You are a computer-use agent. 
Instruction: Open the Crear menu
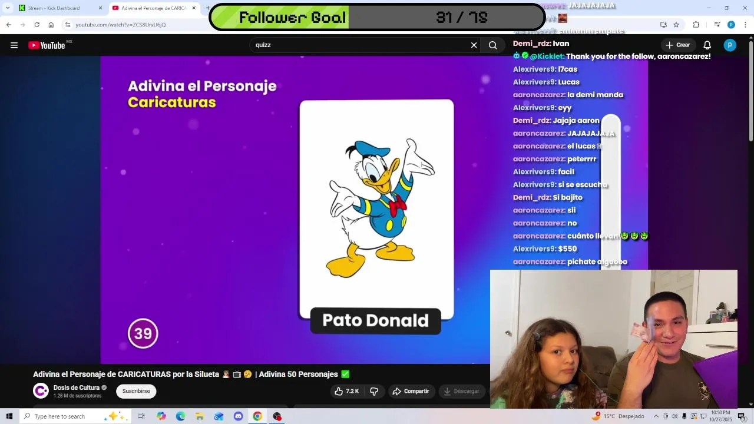click(678, 45)
